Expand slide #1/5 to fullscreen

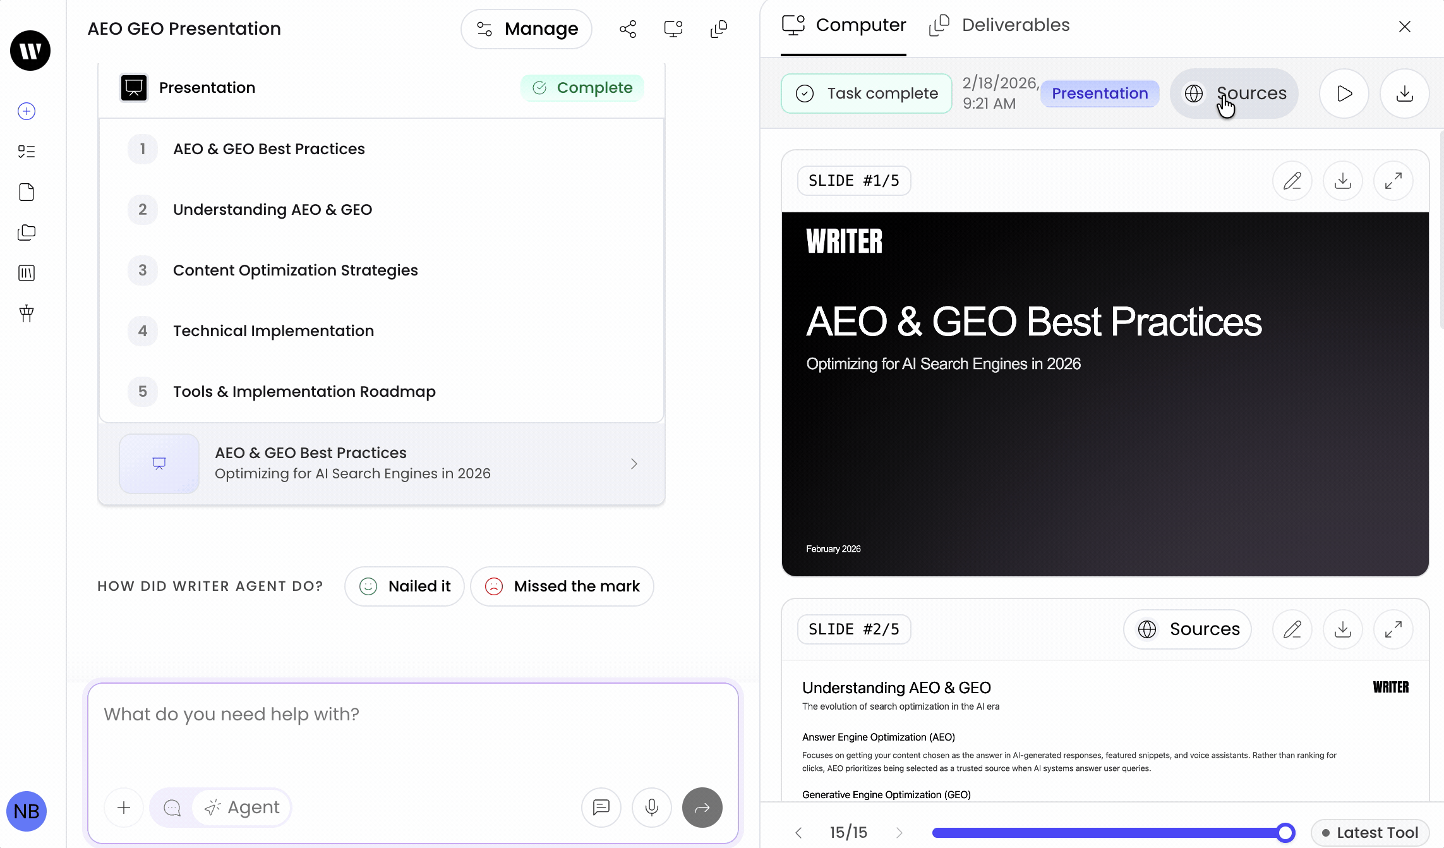(x=1393, y=181)
